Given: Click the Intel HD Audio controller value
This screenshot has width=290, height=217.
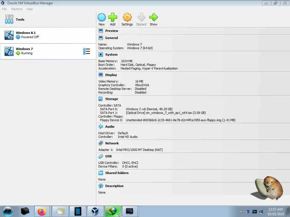Looking at the screenshot, I should [128, 137].
